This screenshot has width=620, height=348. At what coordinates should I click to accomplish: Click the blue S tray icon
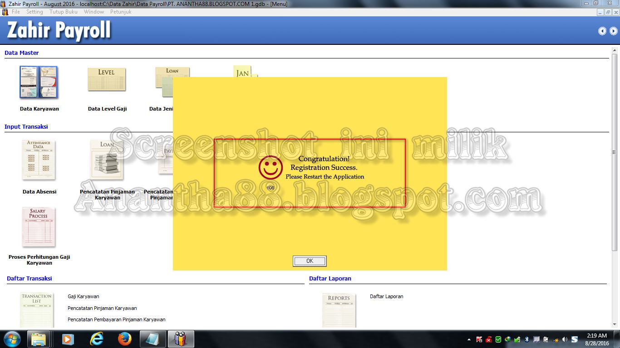pos(574,339)
